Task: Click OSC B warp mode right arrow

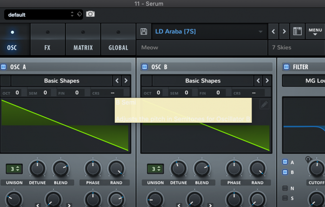Action: coord(210,205)
